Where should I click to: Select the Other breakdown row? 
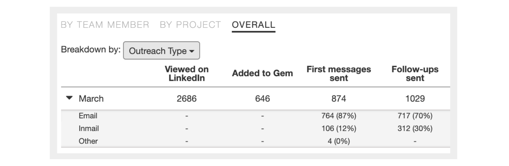(x=256, y=141)
